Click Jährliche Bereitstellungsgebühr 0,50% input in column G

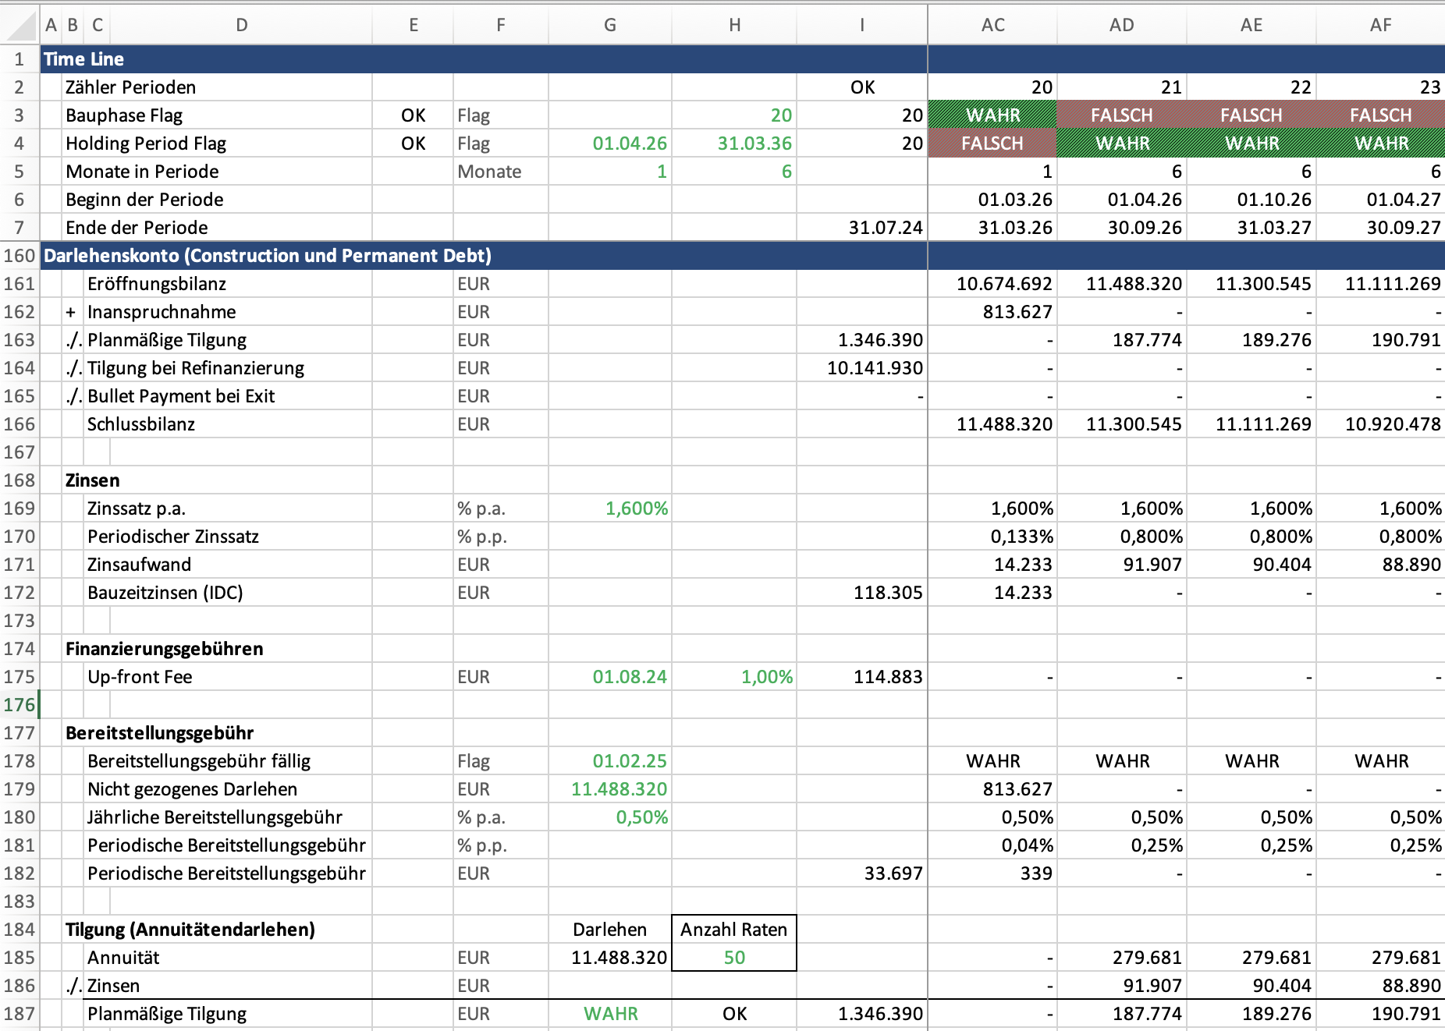[610, 817]
